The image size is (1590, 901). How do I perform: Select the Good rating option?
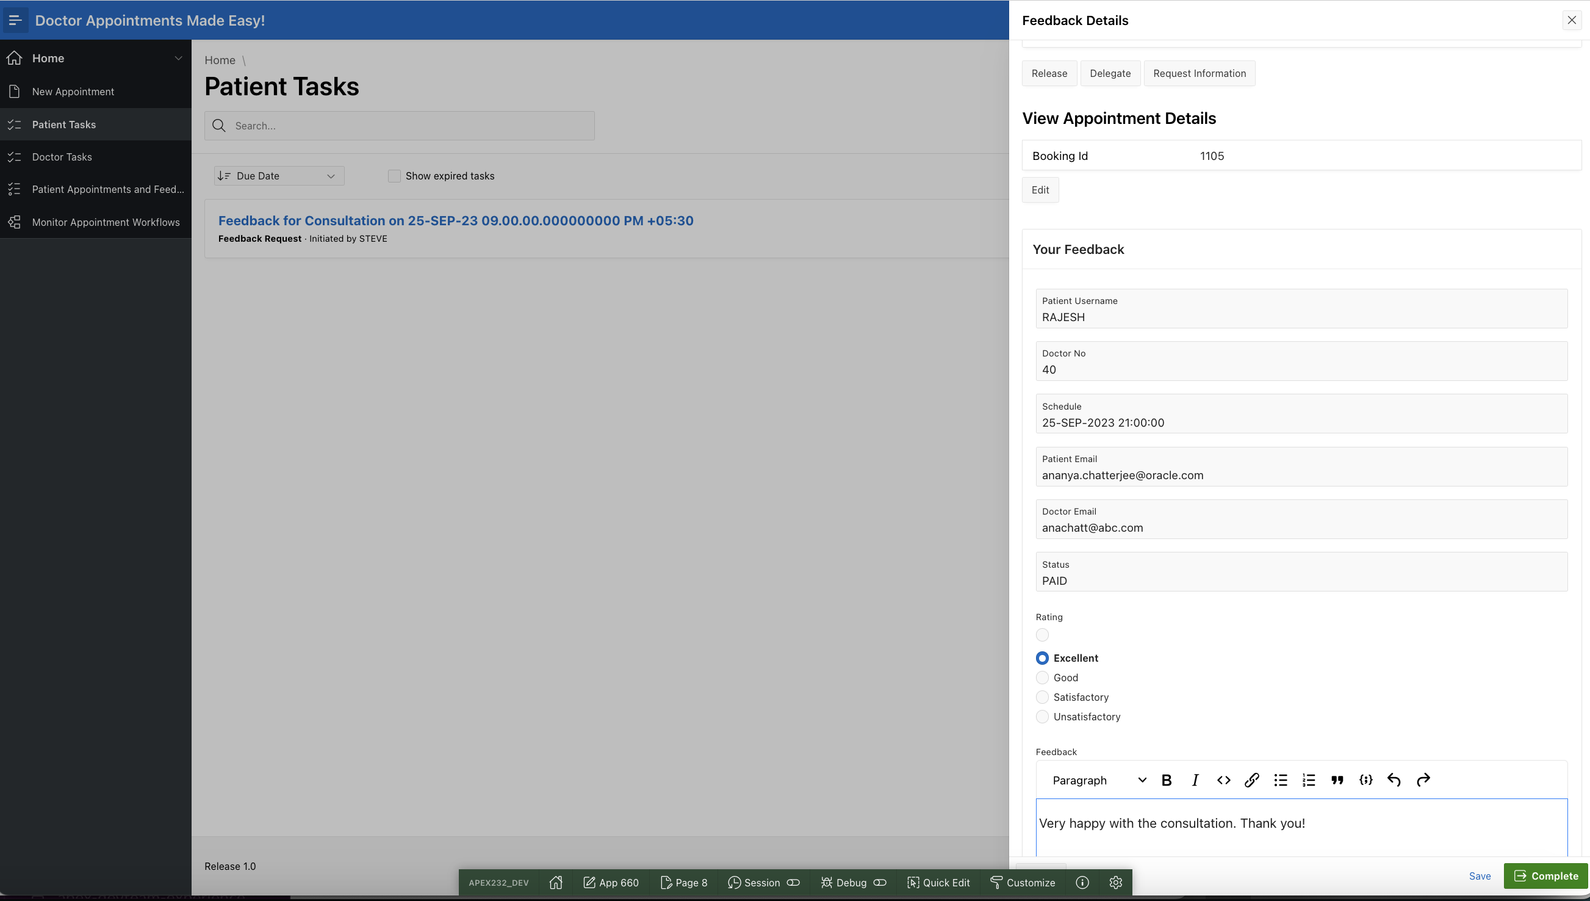(x=1042, y=678)
